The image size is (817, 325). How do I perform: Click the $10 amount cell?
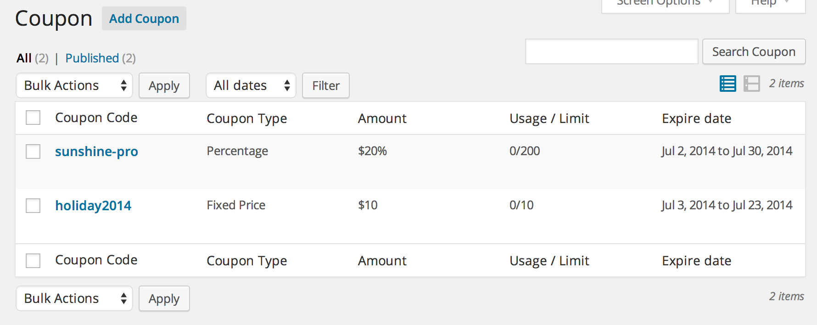[368, 205]
